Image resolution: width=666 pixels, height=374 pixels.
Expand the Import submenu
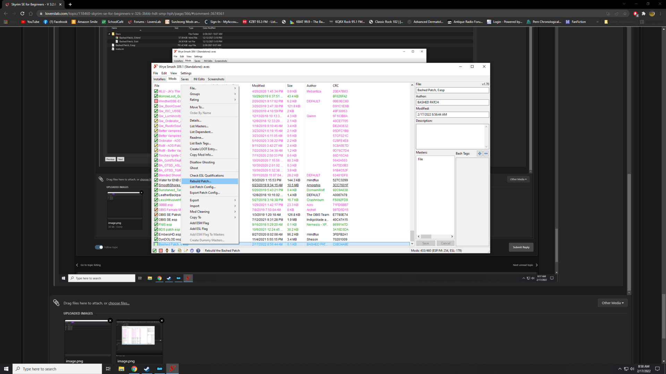click(210, 206)
